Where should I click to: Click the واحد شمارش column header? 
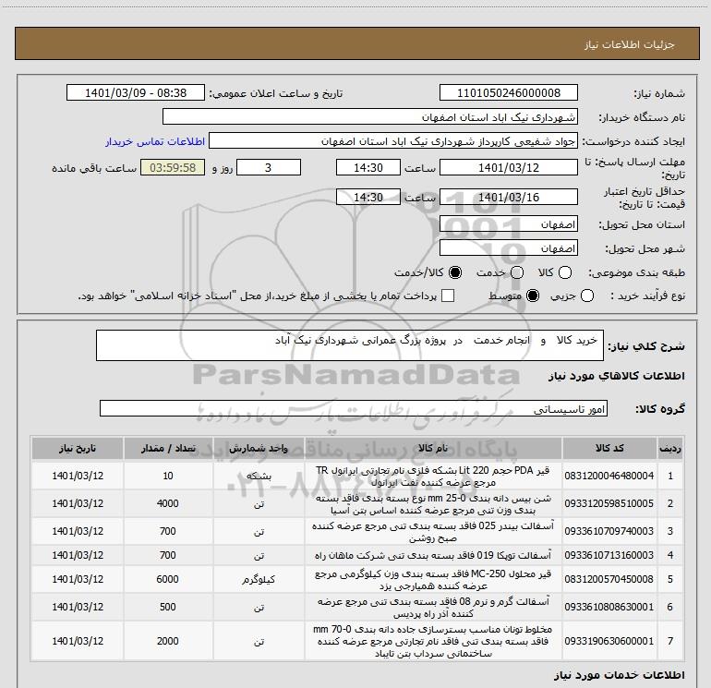pyautogui.click(x=259, y=448)
